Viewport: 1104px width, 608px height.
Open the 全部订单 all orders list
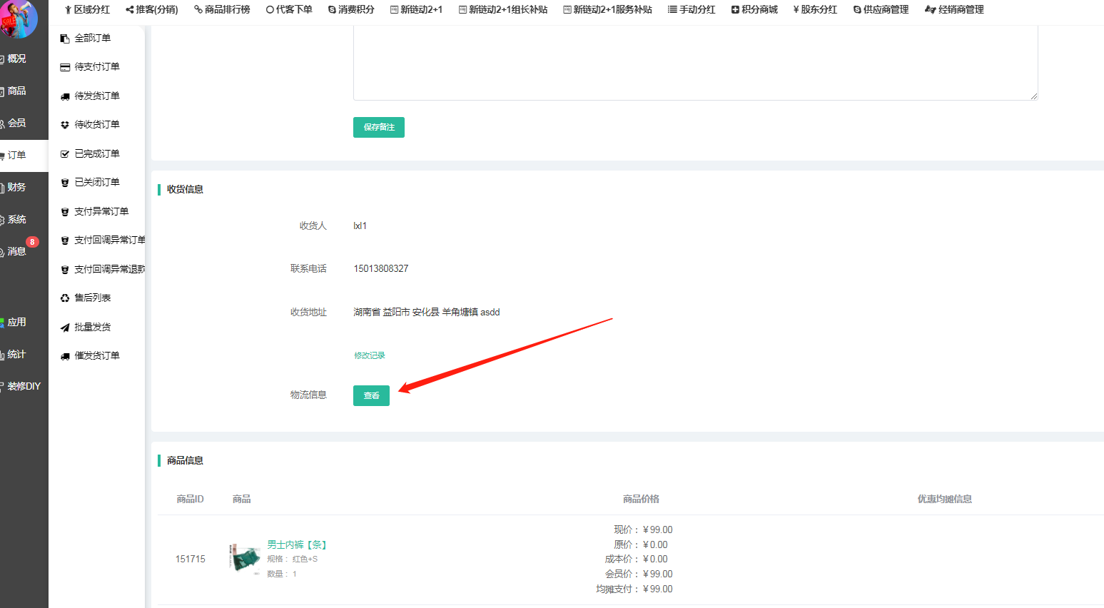[x=92, y=38]
